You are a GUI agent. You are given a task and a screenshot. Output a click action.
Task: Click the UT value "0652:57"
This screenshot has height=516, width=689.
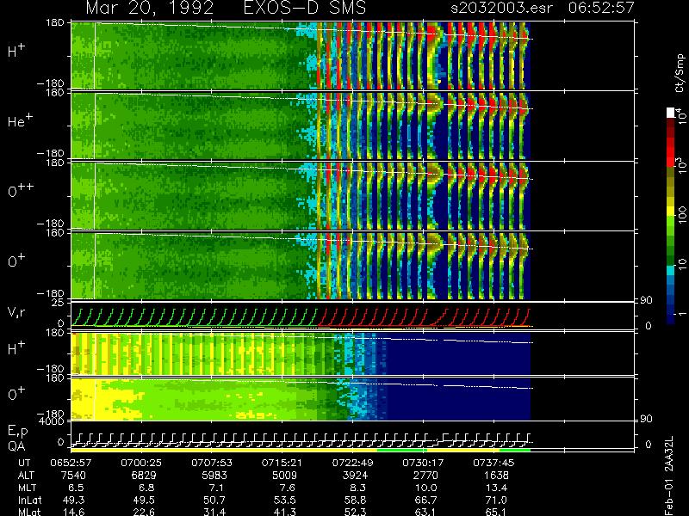[x=71, y=463]
